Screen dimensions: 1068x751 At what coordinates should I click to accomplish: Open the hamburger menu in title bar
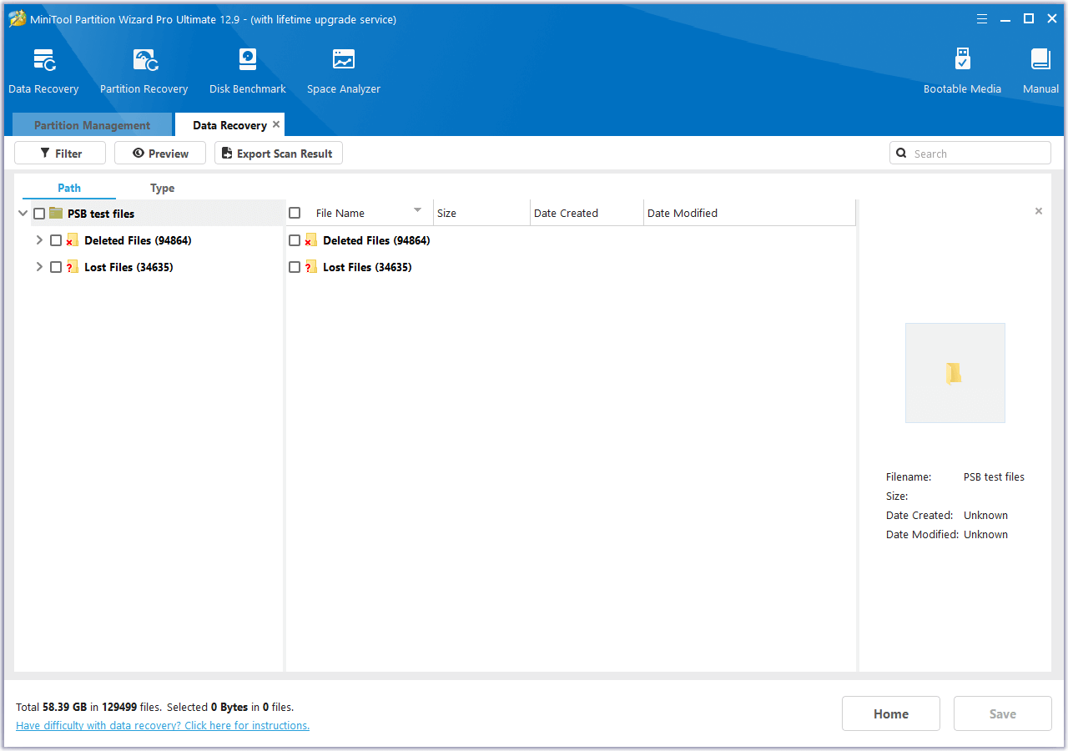[982, 18]
